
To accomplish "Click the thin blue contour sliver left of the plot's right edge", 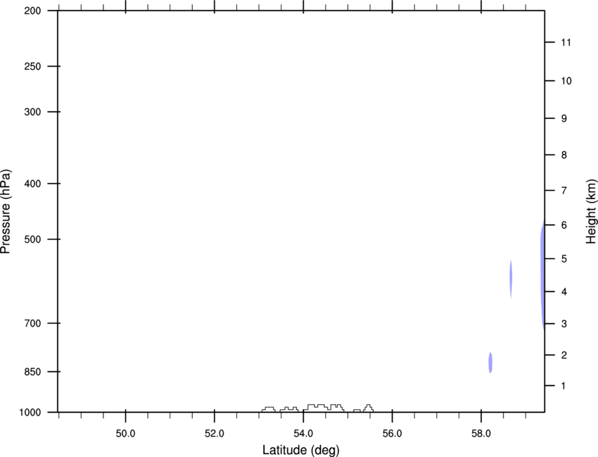I will (511, 278).
